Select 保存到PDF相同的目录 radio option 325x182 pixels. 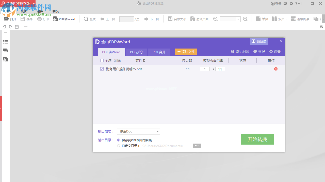click(119, 140)
